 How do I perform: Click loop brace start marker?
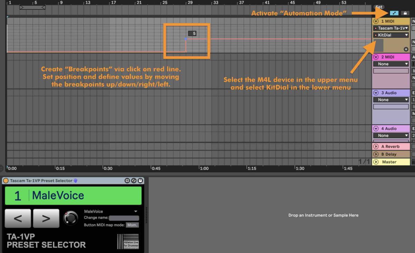pos(21,7)
